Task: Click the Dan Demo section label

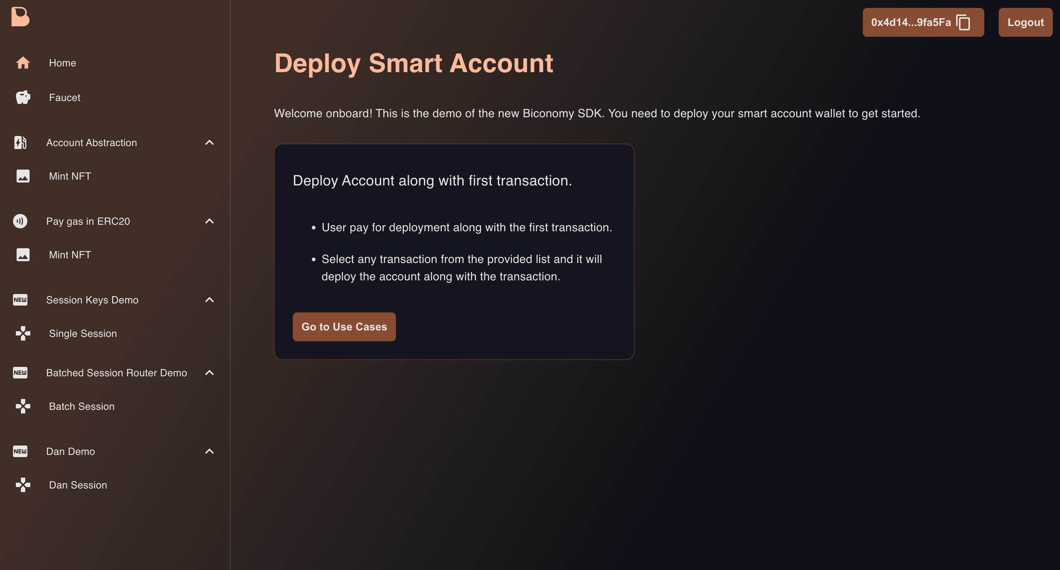Action: 70,451
